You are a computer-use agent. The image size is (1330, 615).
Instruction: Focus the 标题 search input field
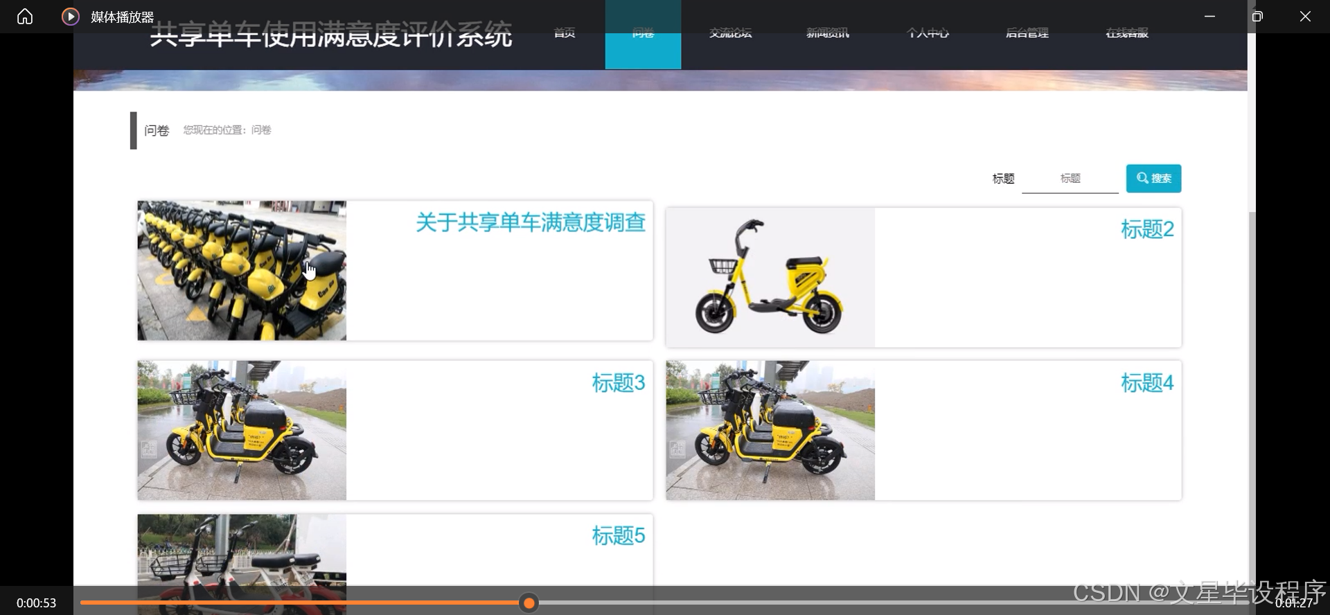point(1070,179)
